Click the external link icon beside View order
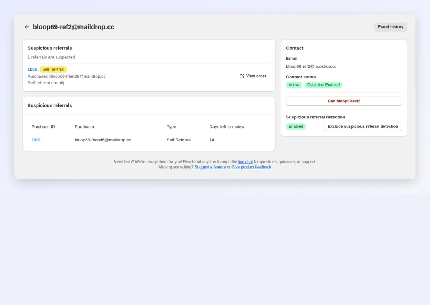This screenshot has height=305, width=430. click(242, 76)
